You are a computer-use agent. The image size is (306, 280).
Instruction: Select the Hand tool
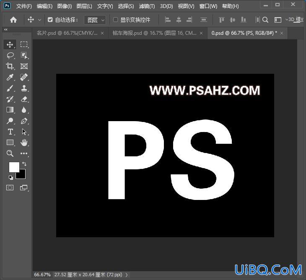[24, 143]
